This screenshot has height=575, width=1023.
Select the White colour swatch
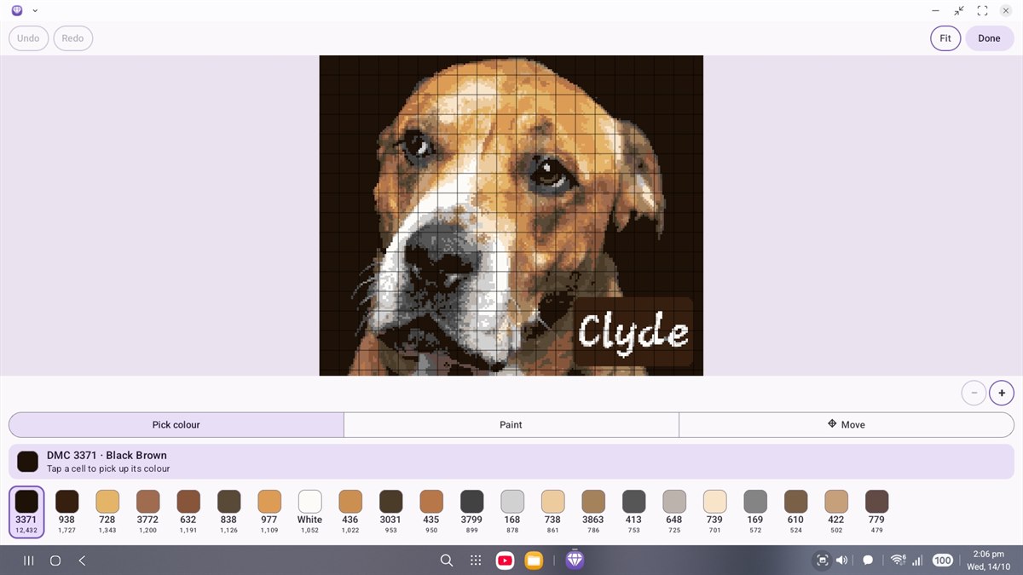309,512
